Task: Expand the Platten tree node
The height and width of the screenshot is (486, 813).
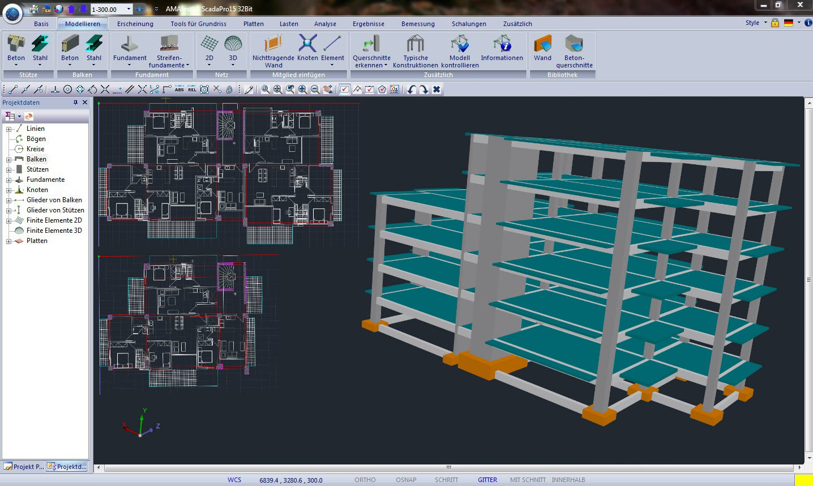Action: pos(8,241)
